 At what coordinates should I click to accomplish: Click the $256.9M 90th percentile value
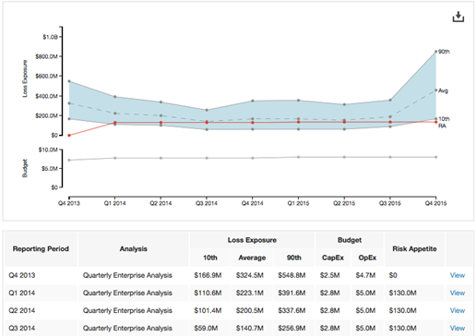[x=292, y=328]
